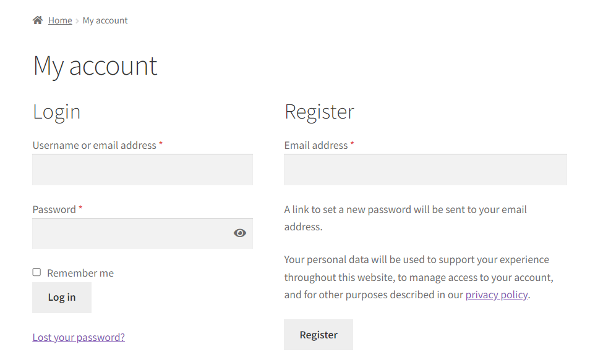Focus the Register Email address field
The image size is (590, 360).
pyautogui.click(x=425, y=169)
